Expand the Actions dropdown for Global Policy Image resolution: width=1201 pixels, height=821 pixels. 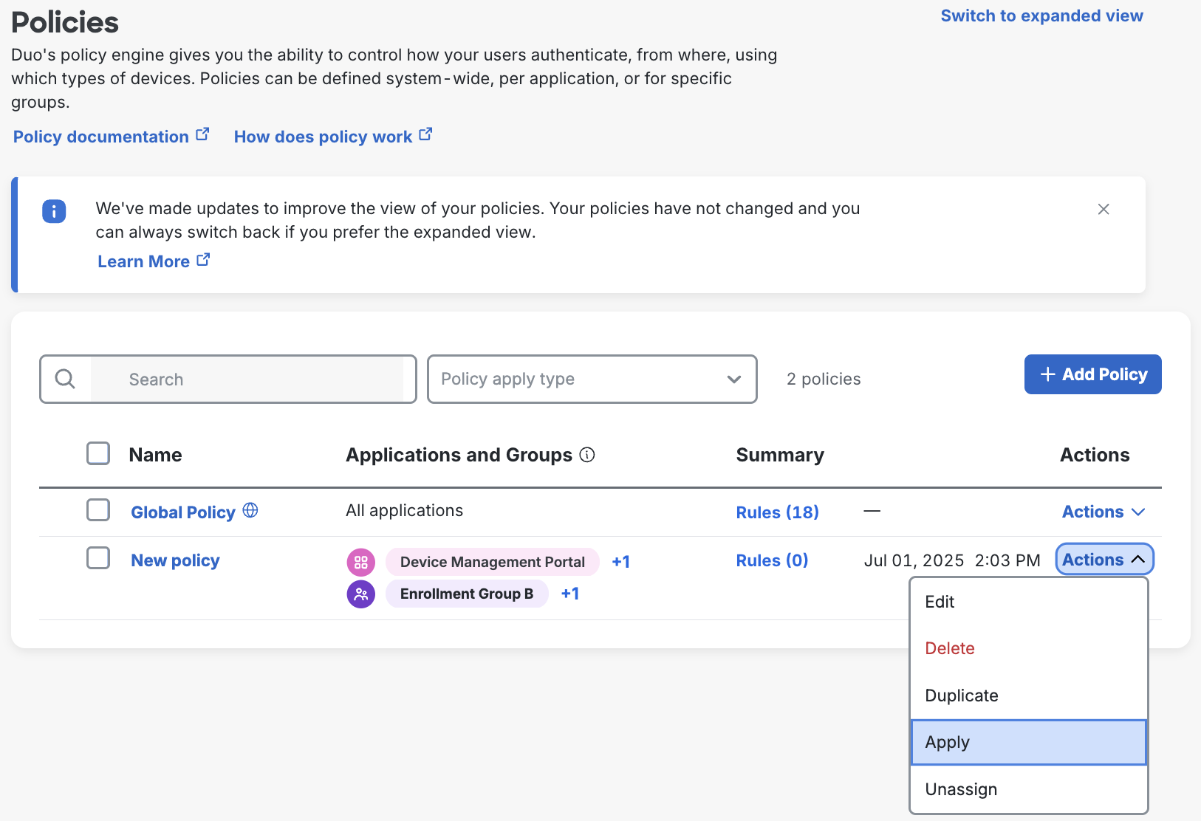pos(1103,511)
